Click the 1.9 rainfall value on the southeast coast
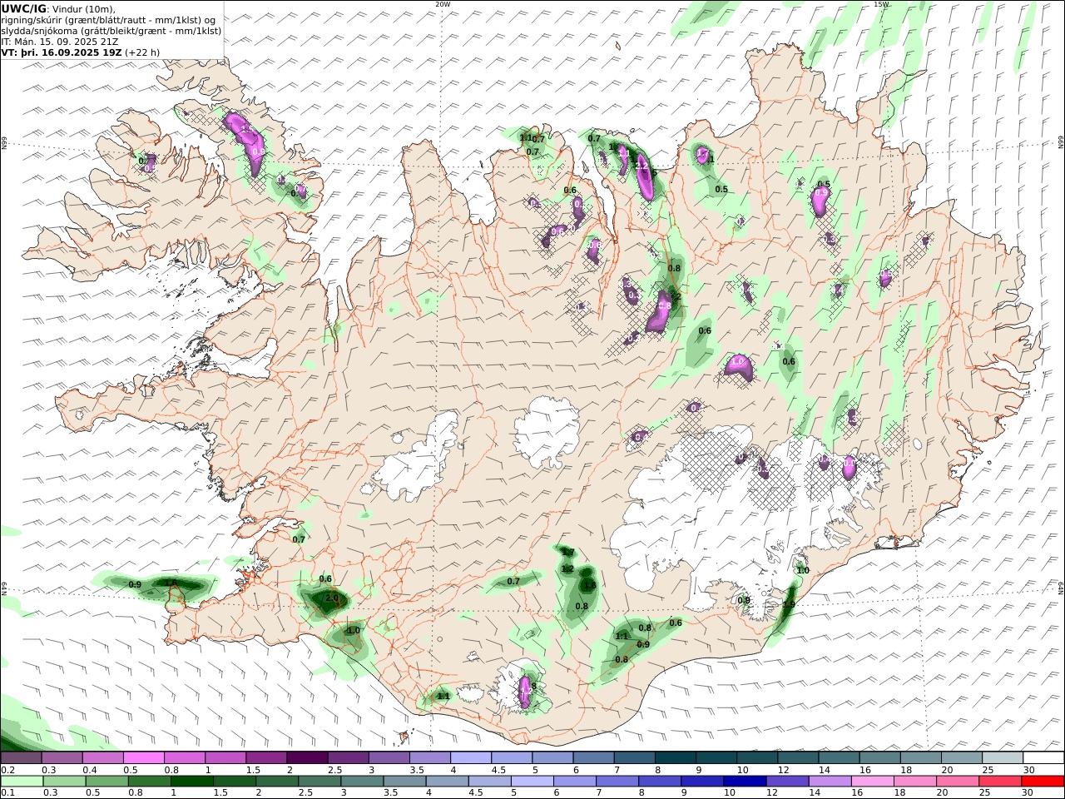1065x799 pixels. pyautogui.click(x=789, y=605)
